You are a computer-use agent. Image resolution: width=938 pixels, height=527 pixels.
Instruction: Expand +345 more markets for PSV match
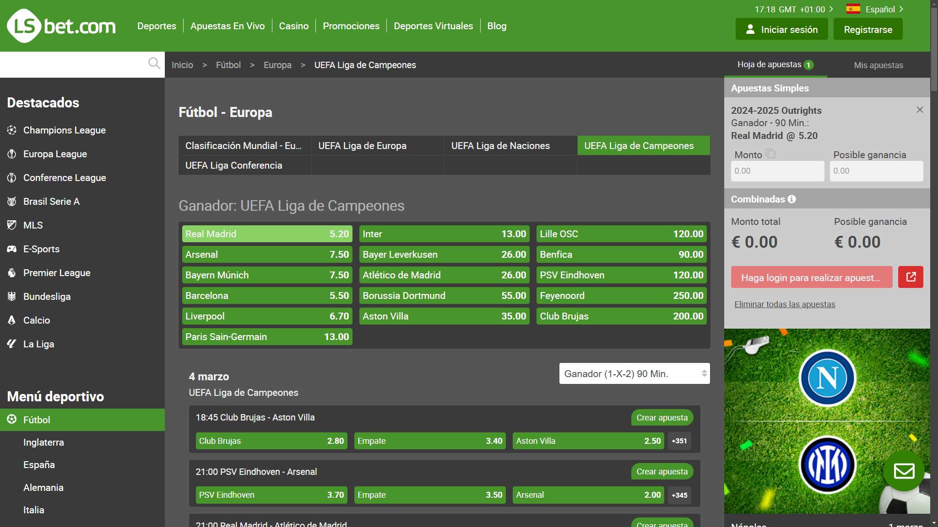pyautogui.click(x=679, y=495)
